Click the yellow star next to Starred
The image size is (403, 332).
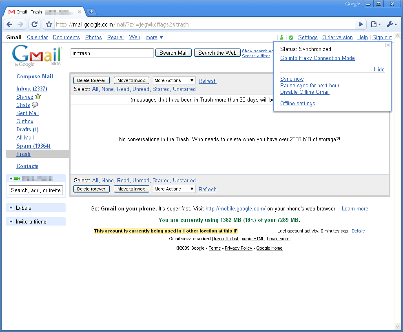(x=38, y=97)
